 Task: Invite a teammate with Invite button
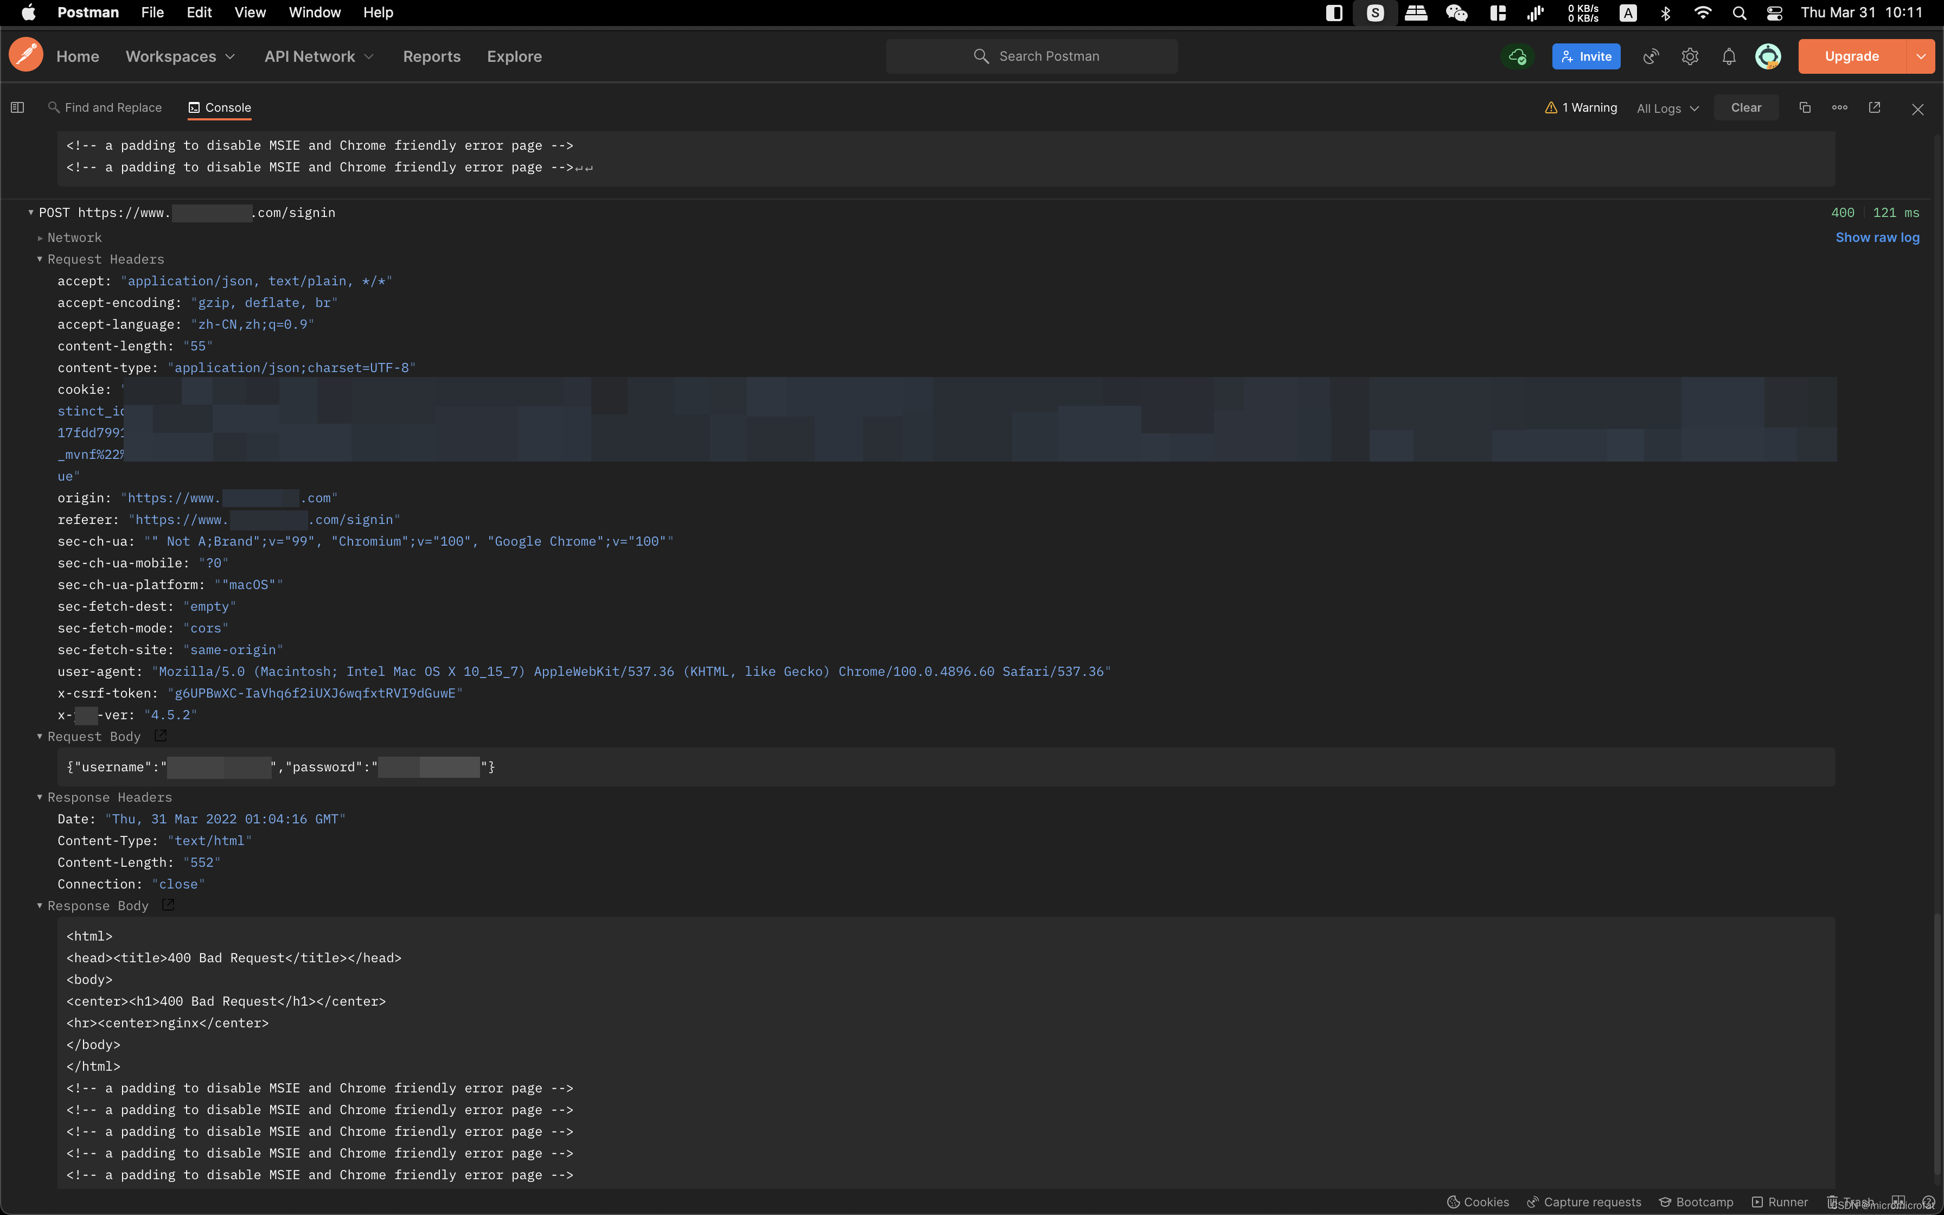point(1585,56)
